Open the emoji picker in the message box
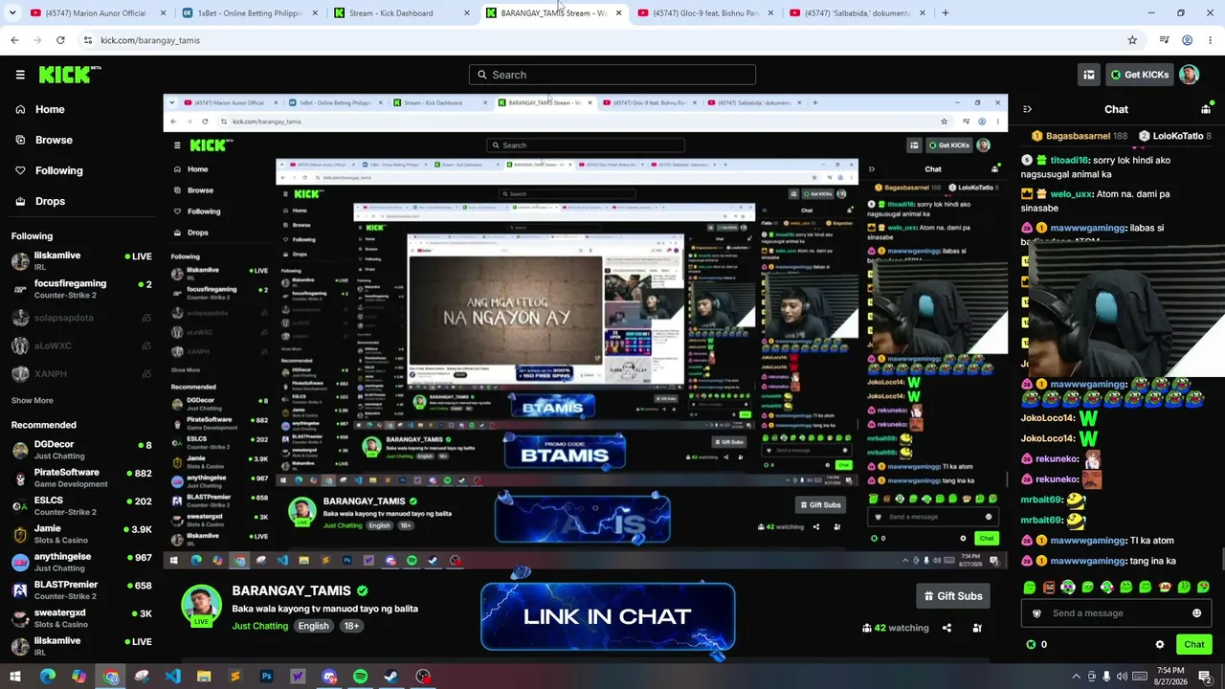This screenshot has width=1225, height=689. click(1196, 613)
